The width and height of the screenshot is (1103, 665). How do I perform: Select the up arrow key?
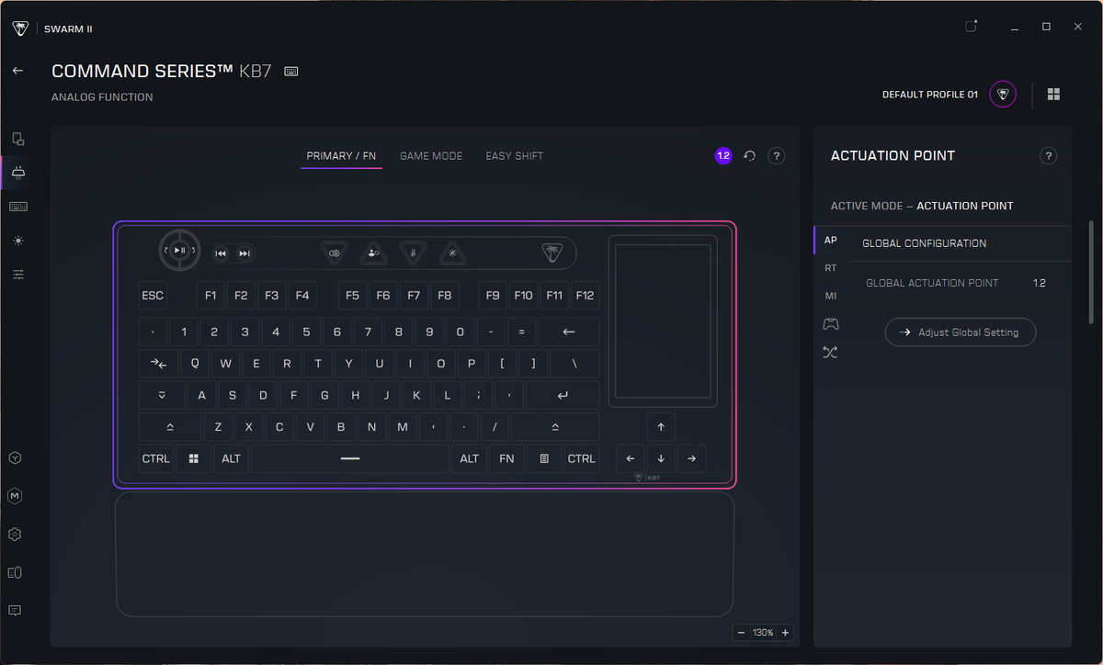click(661, 427)
